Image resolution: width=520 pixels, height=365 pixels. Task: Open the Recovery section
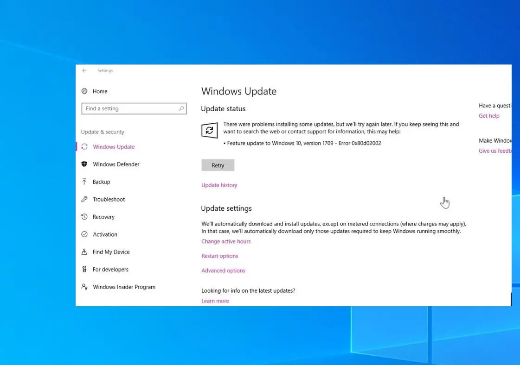[x=103, y=217]
